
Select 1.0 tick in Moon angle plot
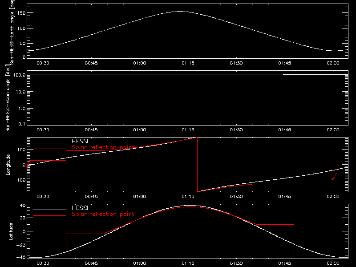pos(22,109)
